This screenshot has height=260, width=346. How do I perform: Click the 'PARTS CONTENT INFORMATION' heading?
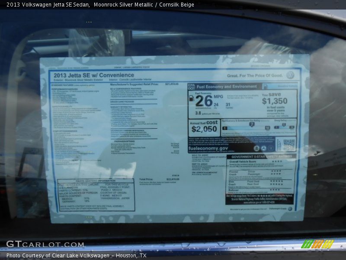point(96,181)
